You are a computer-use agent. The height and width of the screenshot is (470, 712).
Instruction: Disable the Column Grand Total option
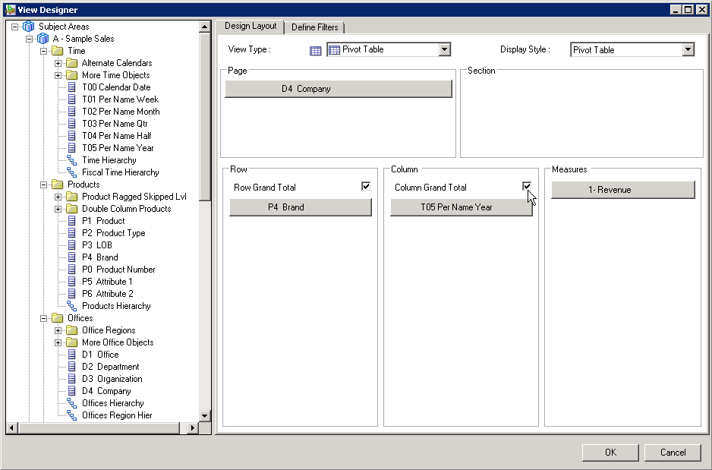(527, 187)
